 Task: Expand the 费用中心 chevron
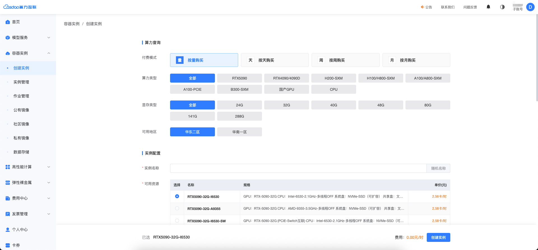click(49, 198)
